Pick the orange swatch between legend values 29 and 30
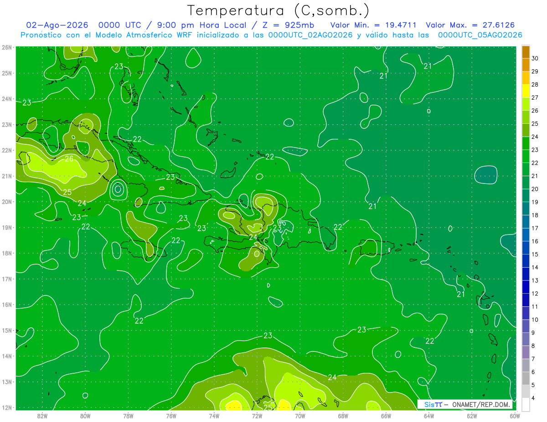The image size is (547, 422). coord(526,65)
